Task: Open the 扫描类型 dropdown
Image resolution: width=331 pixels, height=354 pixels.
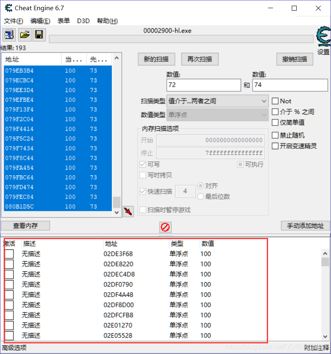Action: point(217,101)
